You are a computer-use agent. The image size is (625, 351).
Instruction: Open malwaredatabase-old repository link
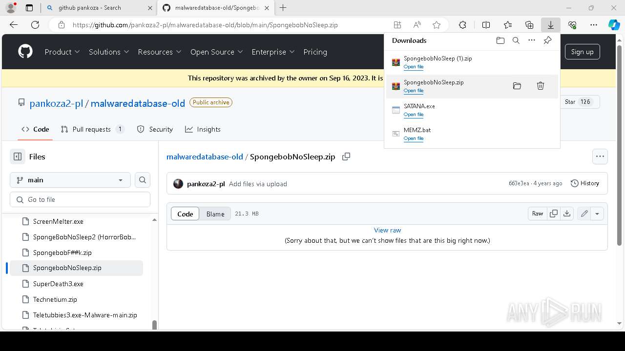tap(138, 103)
